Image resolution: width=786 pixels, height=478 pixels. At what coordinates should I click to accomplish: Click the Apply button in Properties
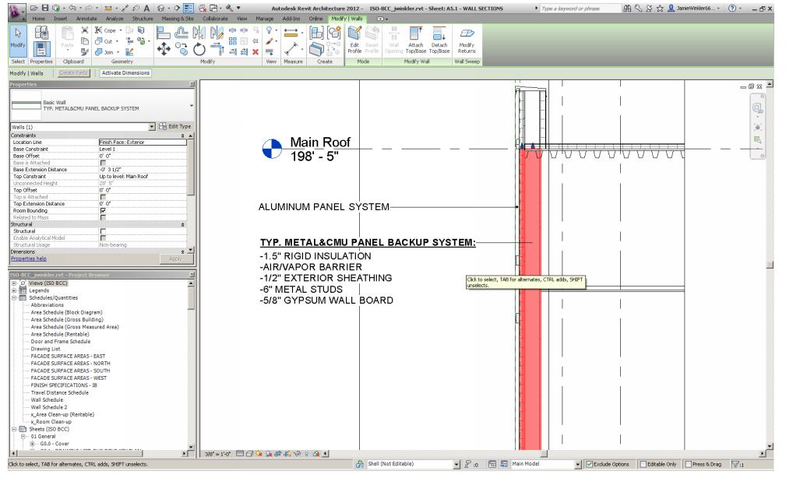tap(175, 259)
